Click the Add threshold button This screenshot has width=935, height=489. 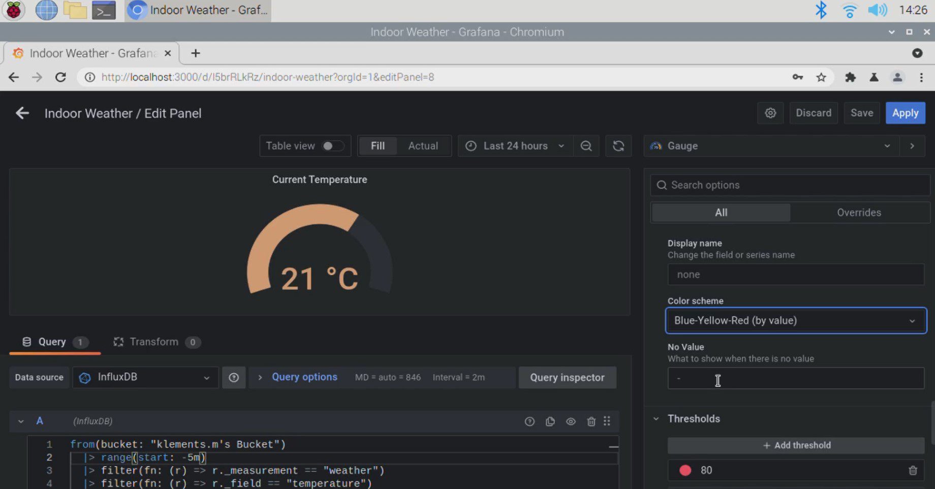(796, 445)
